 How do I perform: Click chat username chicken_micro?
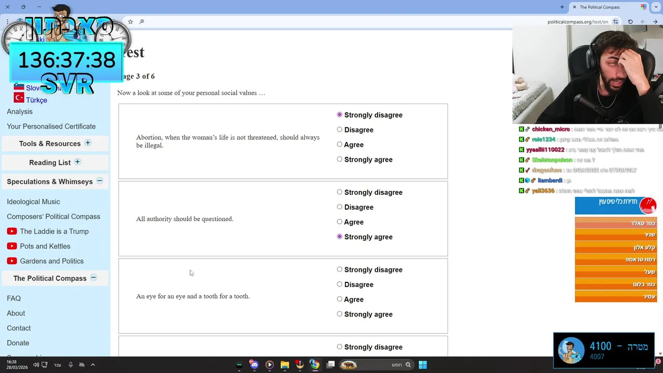(551, 129)
